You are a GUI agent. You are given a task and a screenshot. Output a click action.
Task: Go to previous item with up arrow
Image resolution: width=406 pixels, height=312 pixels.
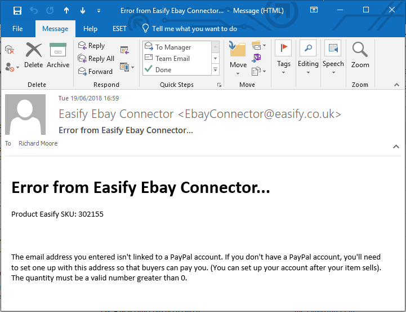click(x=66, y=11)
